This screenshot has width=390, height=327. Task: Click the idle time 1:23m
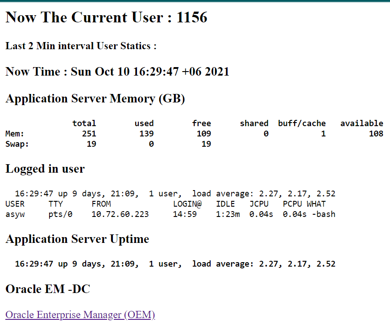pyautogui.click(x=228, y=214)
